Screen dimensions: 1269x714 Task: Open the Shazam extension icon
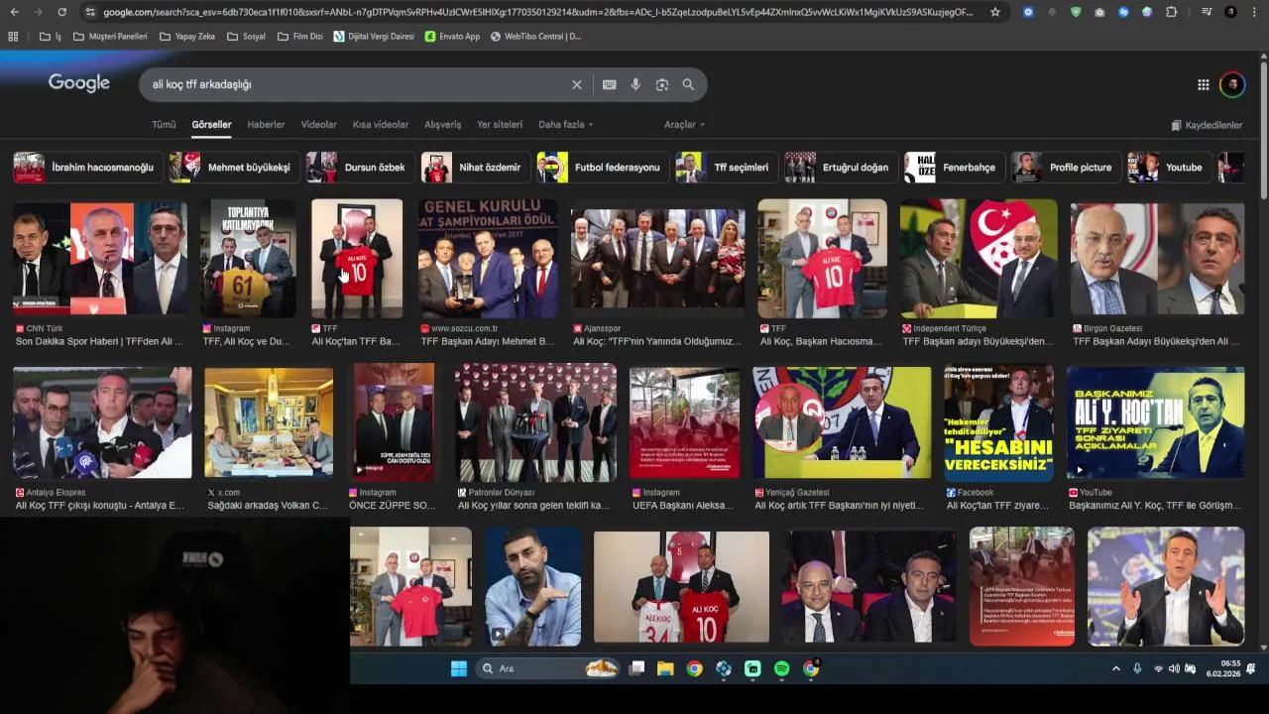tap(1123, 12)
